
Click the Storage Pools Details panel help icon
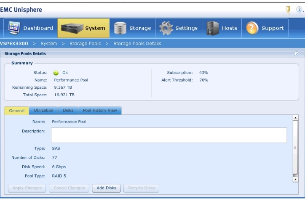[296, 54]
